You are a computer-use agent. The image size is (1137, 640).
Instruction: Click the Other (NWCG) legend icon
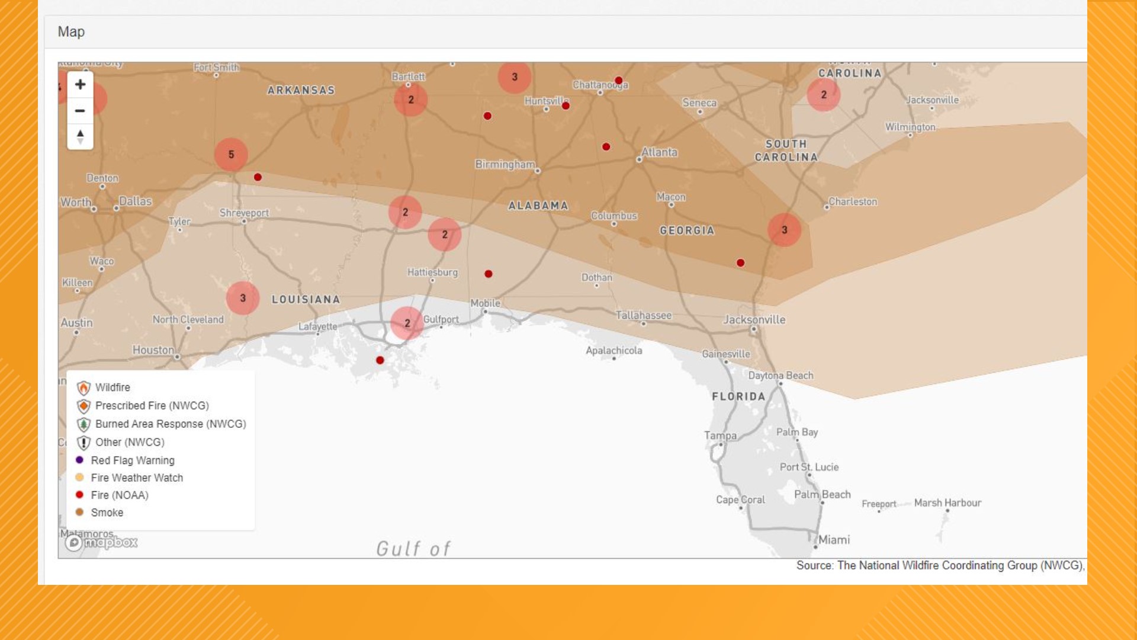pos(83,443)
